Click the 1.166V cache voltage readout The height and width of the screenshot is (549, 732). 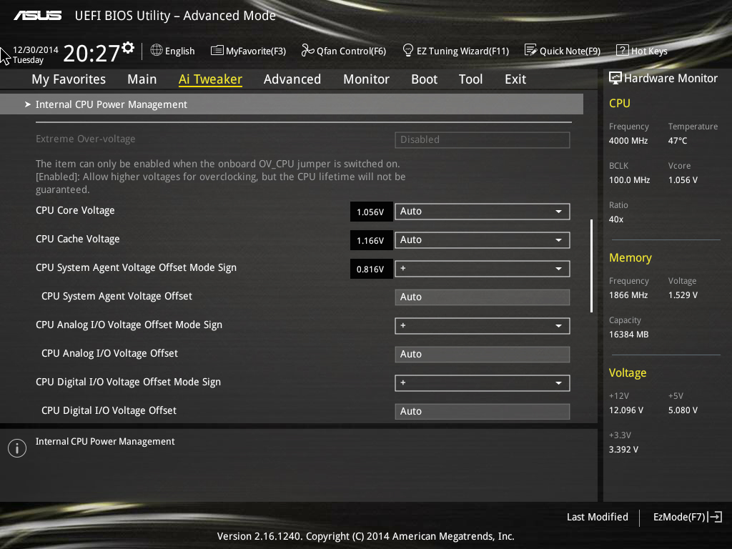(371, 240)
